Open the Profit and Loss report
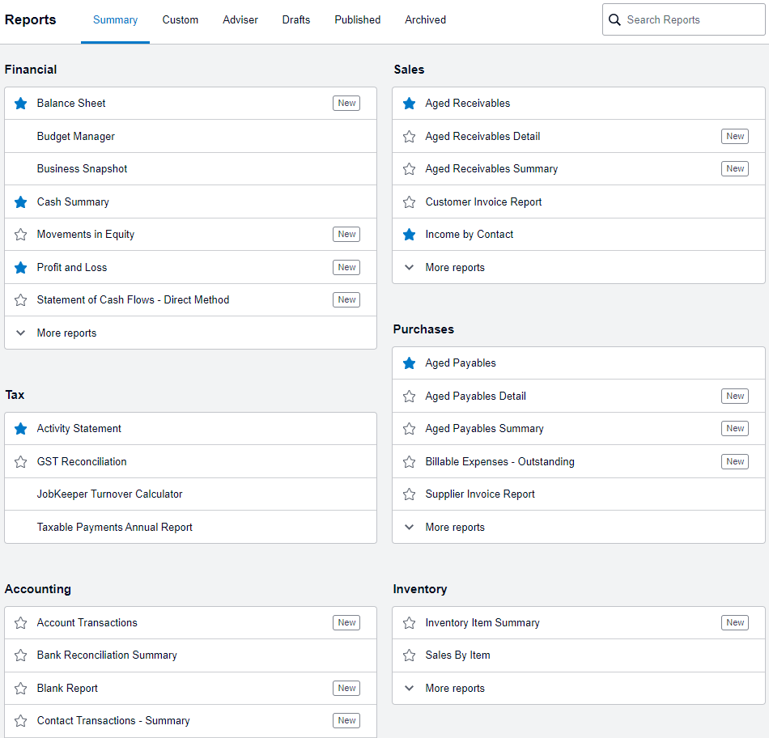 click(x=71, y=267)
